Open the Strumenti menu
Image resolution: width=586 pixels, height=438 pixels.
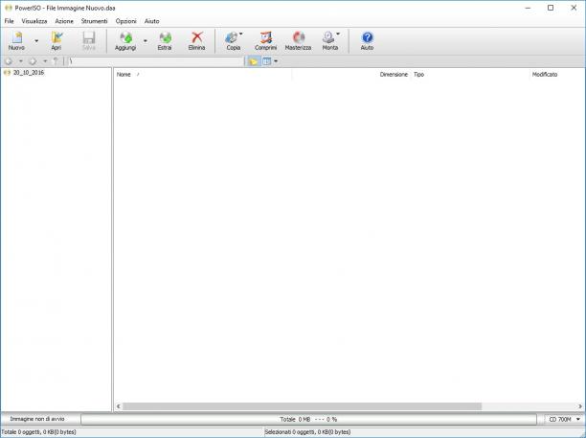pyautogui.click(x=94, y=21)
